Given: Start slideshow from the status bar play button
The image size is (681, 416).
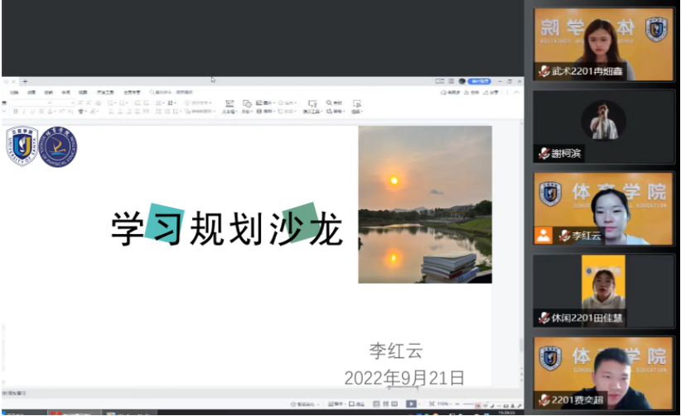Looking at the screenshot, I should 411,404.
